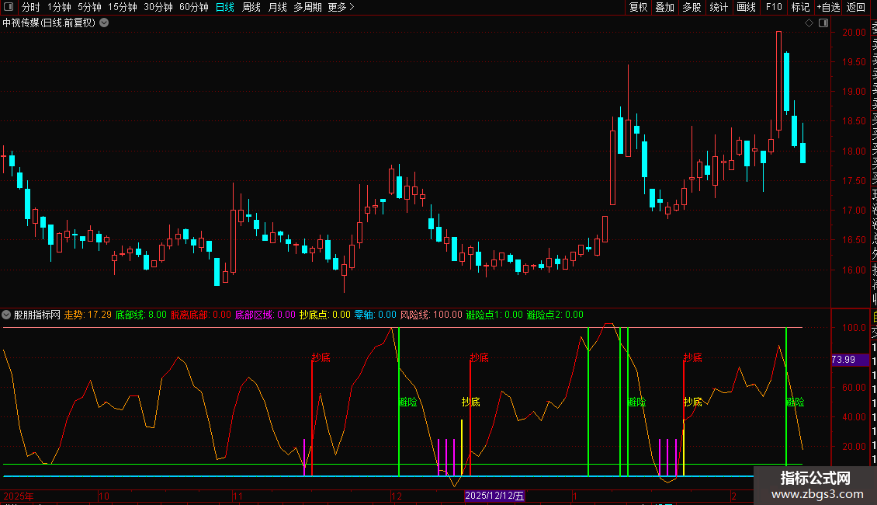877x505 pixels.
Task: Switch to 月线 monthly chart
Action: tap(277, 7)
